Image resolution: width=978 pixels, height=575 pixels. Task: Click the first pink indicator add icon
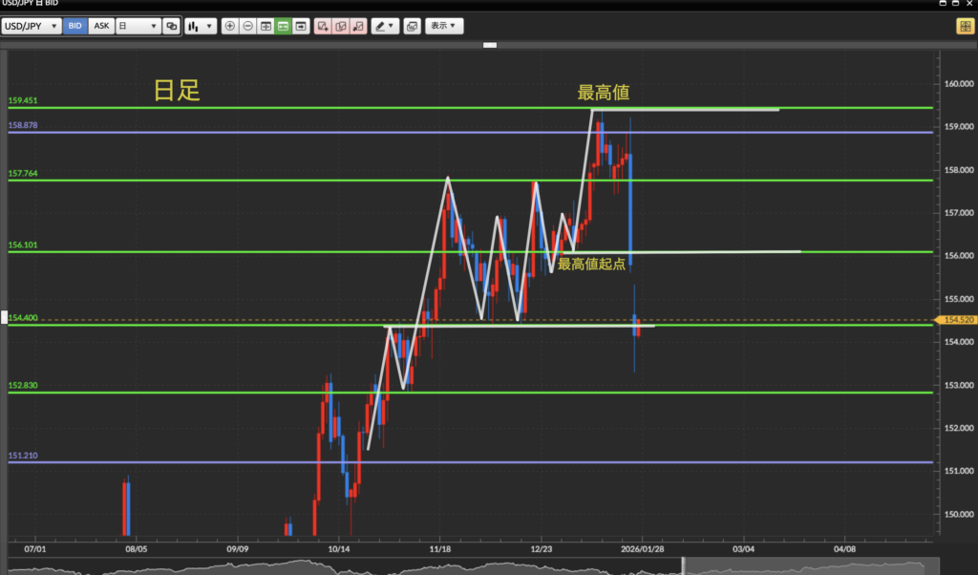tap(323, 27)
